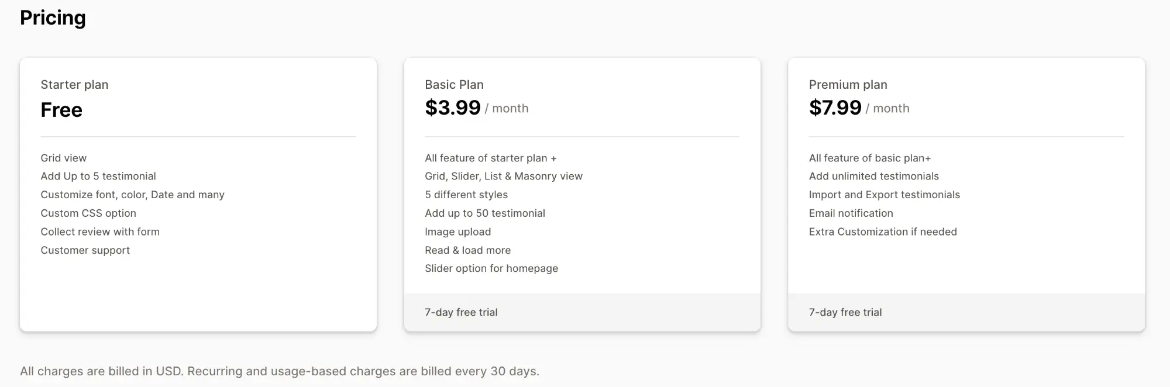This screenshot has height=387, width=1170.
Task: Click the Pricing heading
Action: [53, 18]
